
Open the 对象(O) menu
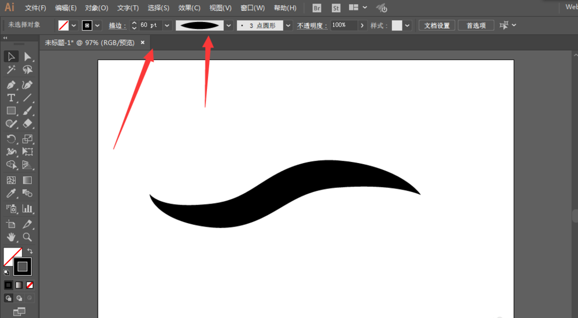97,8
